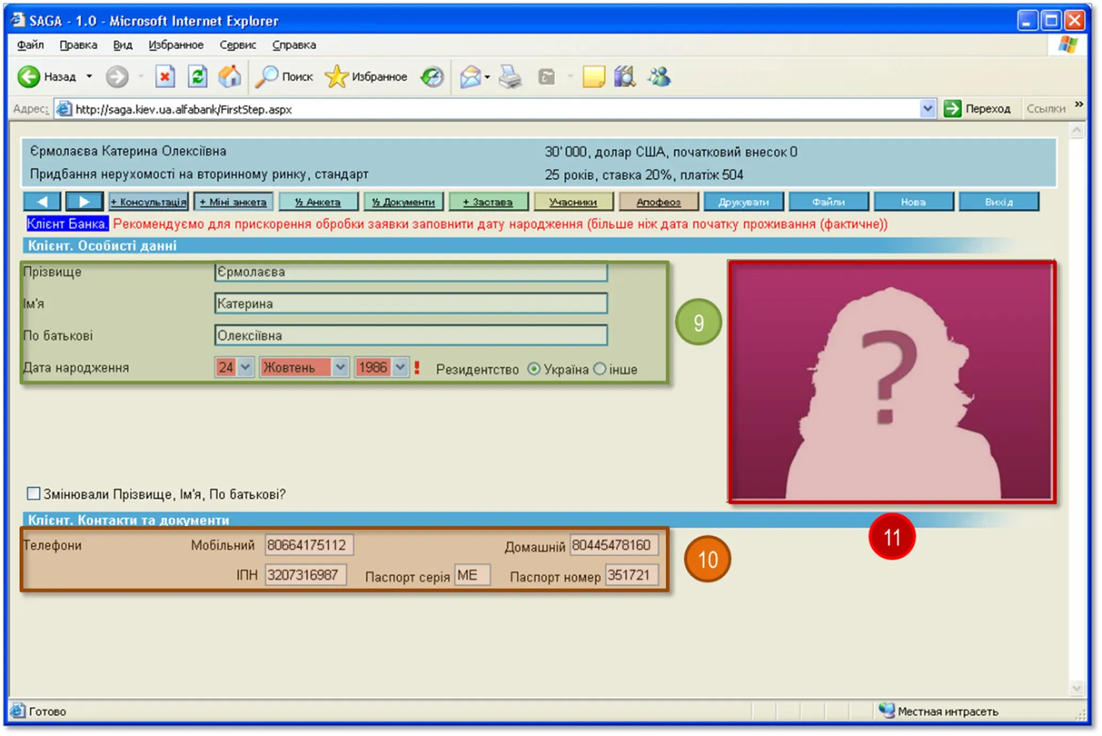Image resolution: width=1102 pixels, height=736 pixels.
Task: Click the green Refresh page icon
Action: pos(197,77)
